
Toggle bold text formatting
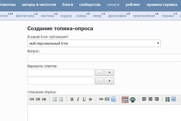coord(72,99)
